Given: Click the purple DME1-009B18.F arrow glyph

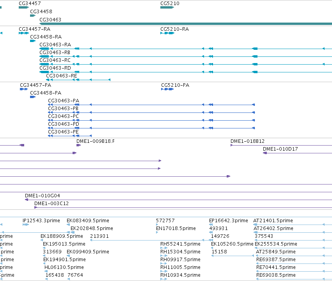Looking at the screenshot, I should click(x=78, y=145).
